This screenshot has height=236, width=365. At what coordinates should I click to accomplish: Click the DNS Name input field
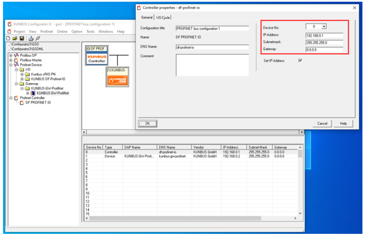212,47
